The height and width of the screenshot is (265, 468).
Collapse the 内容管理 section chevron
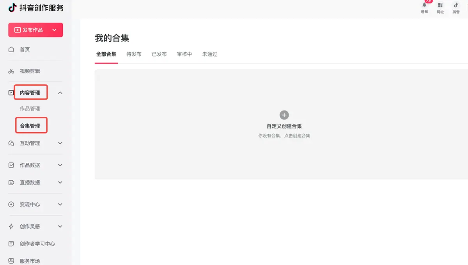tap(60, 93)
